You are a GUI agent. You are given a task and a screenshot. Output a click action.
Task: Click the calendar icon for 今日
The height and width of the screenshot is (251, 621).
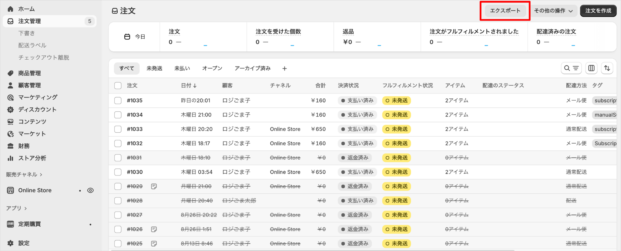click(x=127, y=37)
